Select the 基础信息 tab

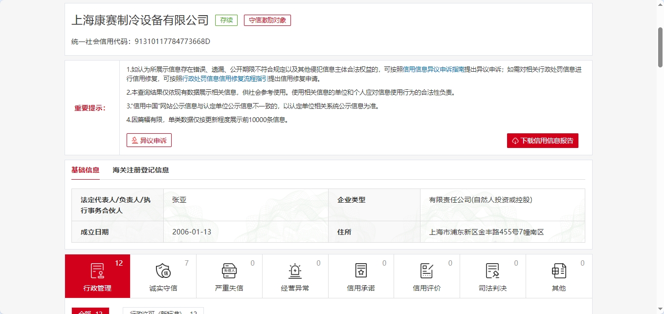[85, 170]
